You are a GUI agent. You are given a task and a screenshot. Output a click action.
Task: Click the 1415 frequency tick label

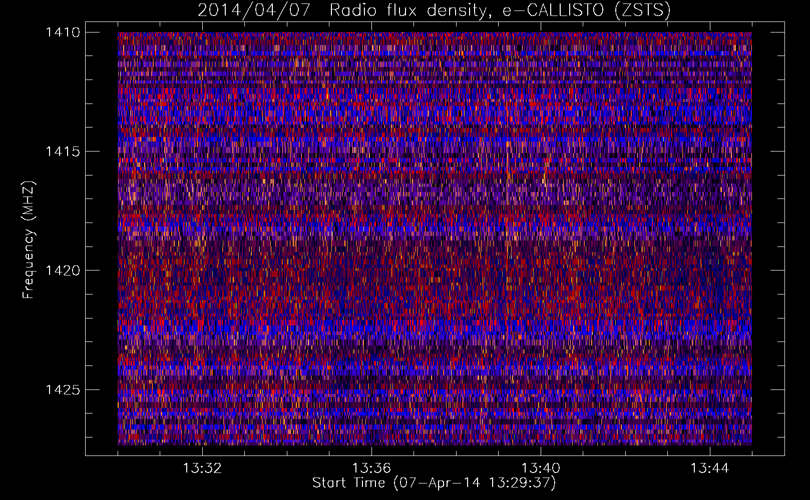click(63, 151)
